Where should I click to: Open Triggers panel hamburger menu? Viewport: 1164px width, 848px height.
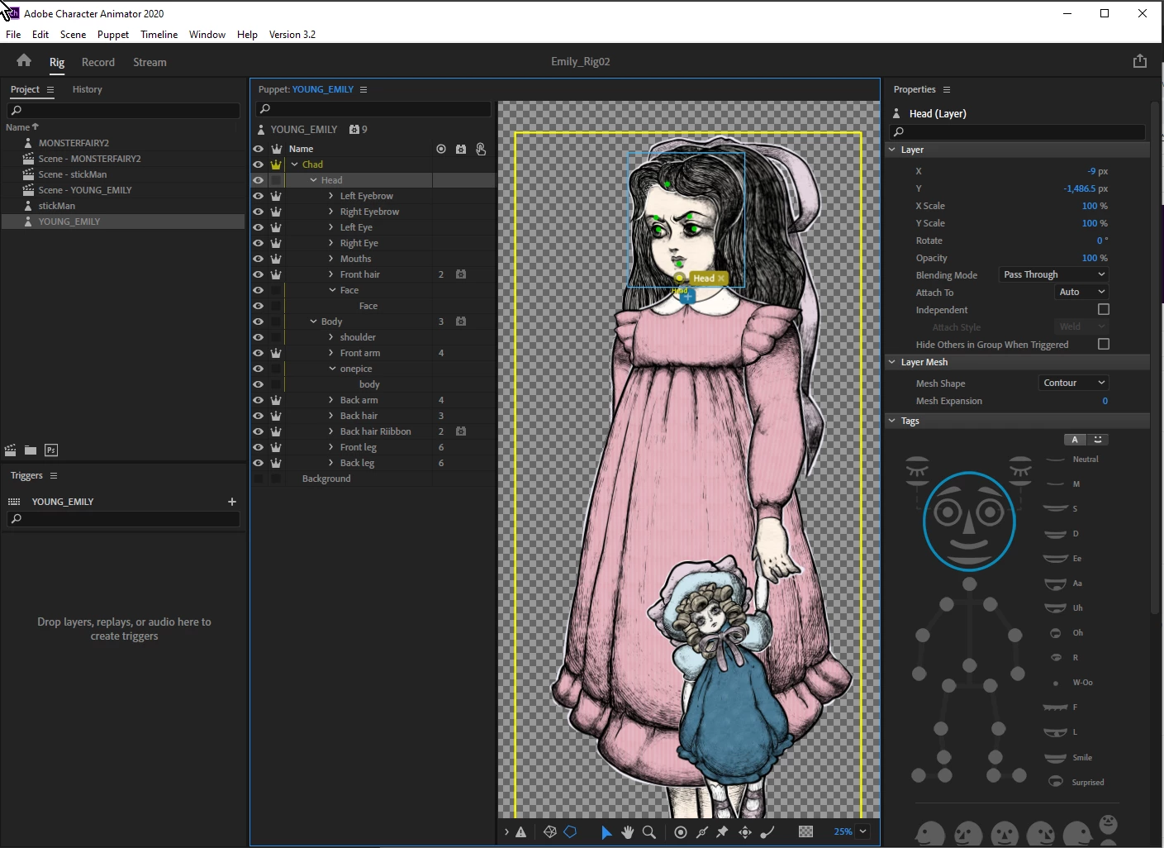pos(54,475)
